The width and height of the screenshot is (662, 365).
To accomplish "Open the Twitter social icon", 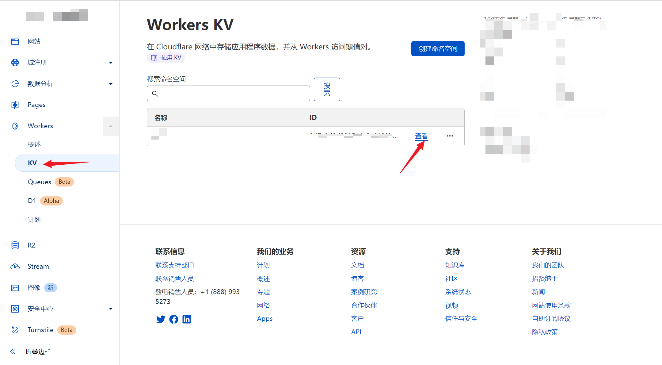I will point(161,319).
